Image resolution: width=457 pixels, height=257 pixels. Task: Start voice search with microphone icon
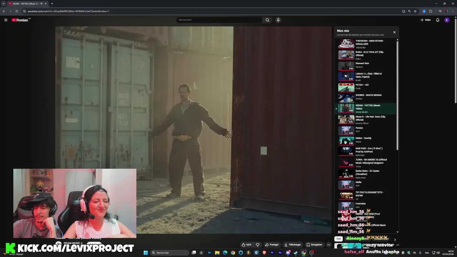[278, 20]
